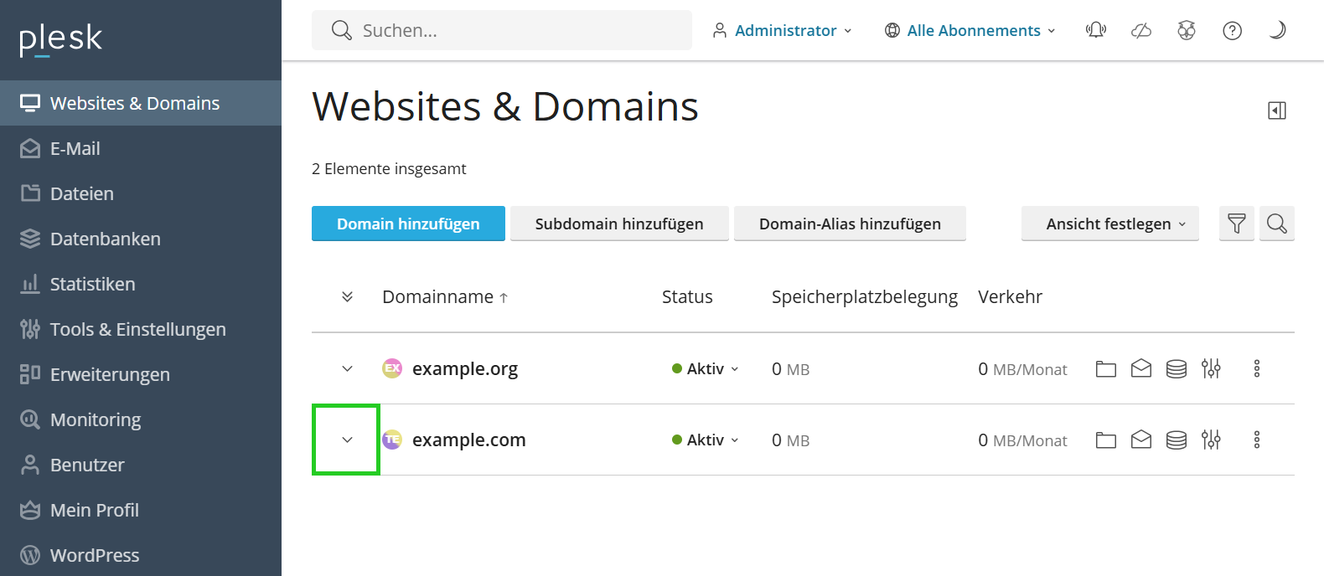Open Mein Profil in sidebar
Viewport: 1324px width, 576px height.
click(x=141, y=510)
